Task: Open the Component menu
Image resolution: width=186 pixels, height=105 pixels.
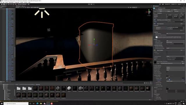Action: click(x=17, y=2)
